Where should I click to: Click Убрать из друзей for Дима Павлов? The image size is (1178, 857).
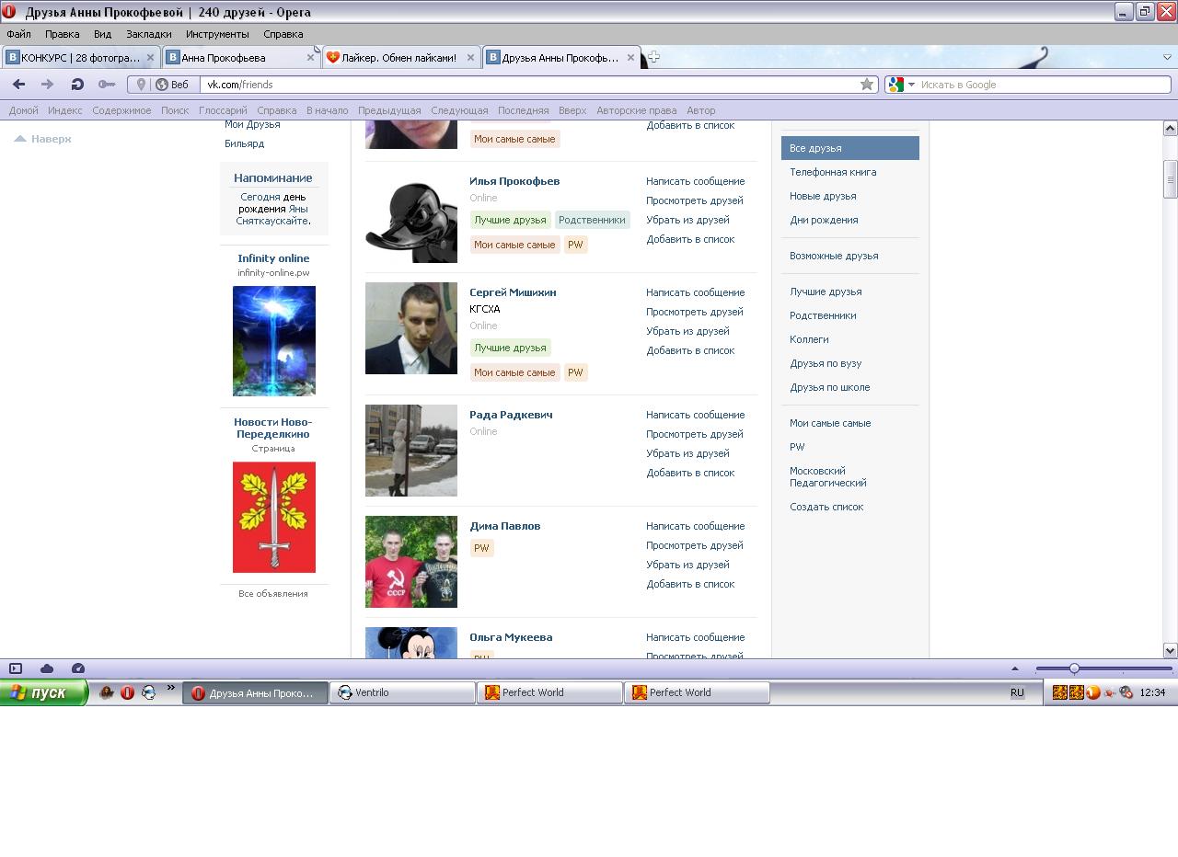point(687,565)
